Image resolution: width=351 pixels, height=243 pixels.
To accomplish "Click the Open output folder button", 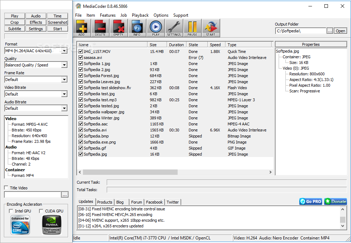I will [340, 31].
